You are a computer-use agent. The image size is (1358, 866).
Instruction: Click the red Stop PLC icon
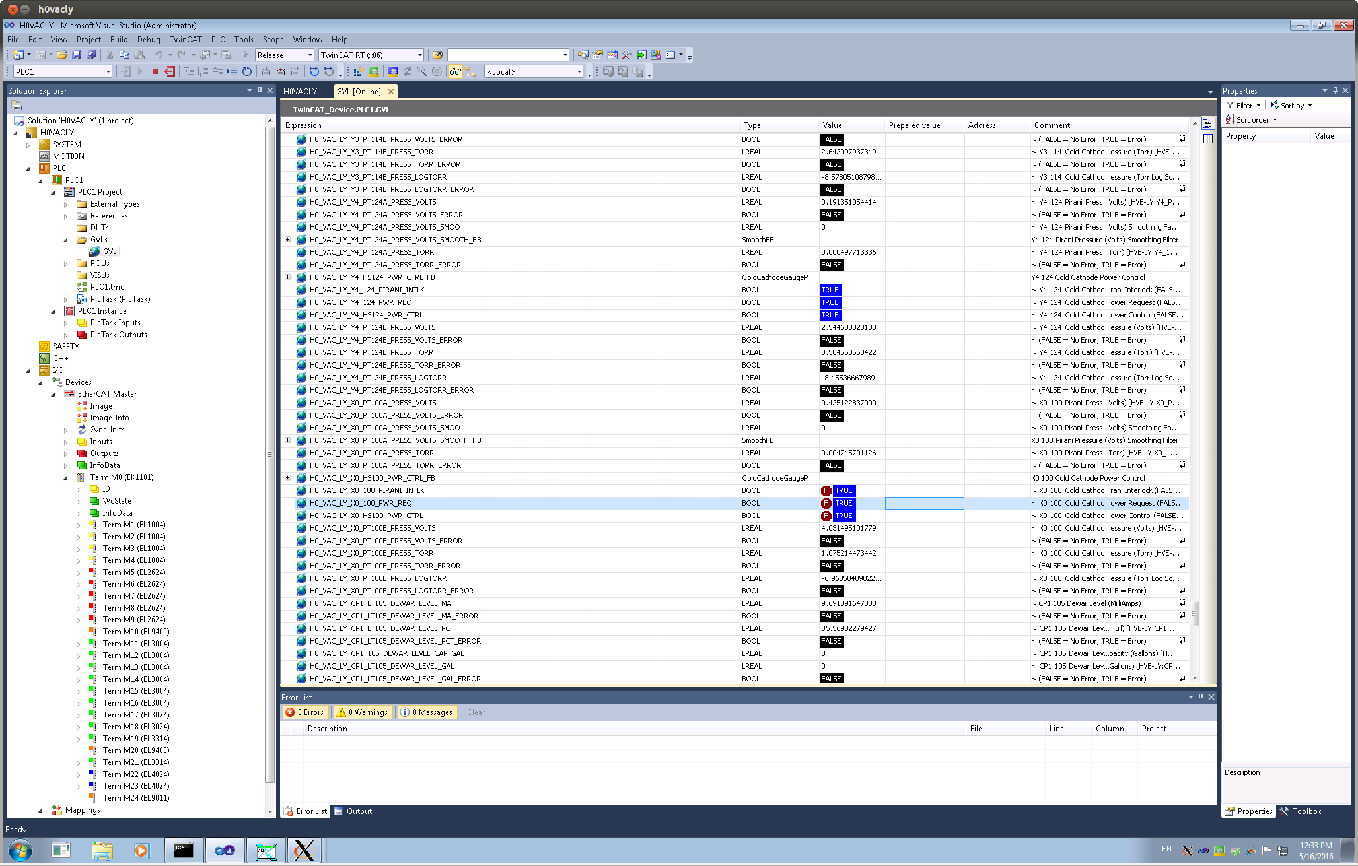155,72
